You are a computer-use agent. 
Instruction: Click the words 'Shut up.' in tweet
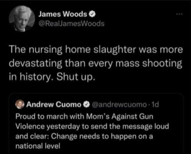click(76, 77)
